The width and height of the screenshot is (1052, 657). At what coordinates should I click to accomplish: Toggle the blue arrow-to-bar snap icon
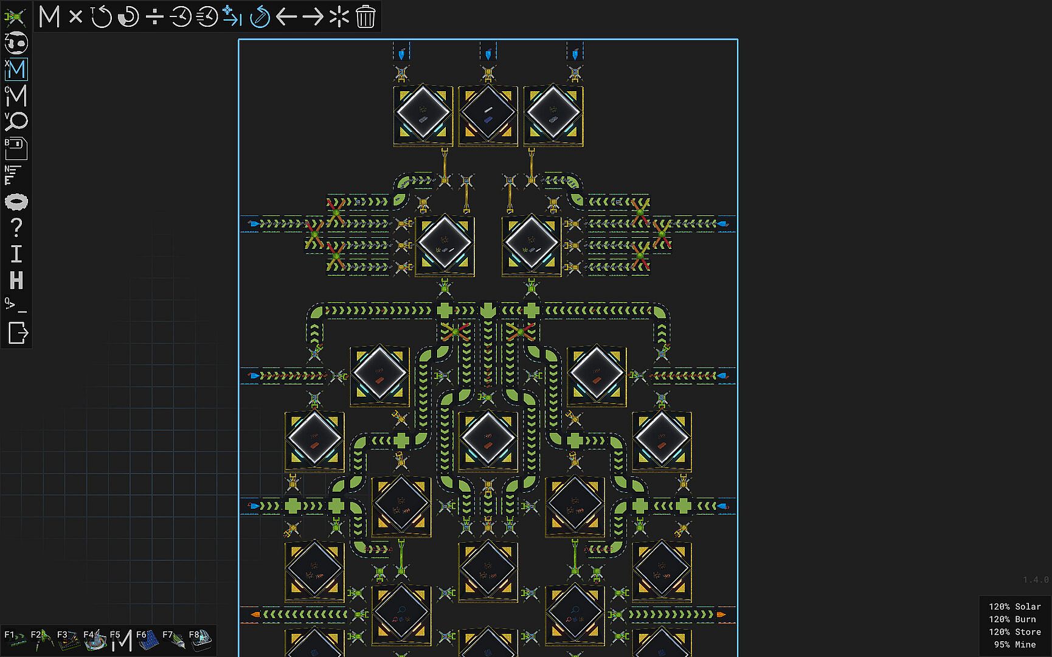coord(232,17)
